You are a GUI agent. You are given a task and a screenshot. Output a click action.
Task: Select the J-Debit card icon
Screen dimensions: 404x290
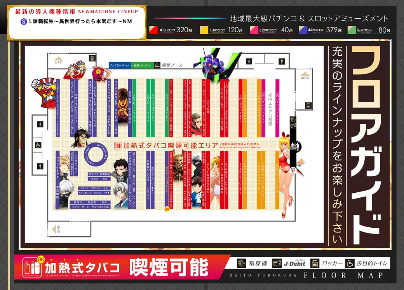277,263
